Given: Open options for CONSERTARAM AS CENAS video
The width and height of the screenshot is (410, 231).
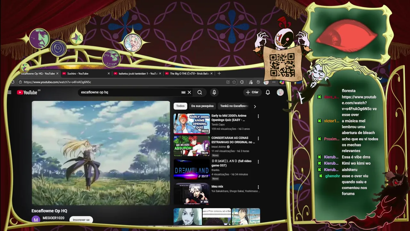Looking at the screenshot, I should [x=258, y=138].
